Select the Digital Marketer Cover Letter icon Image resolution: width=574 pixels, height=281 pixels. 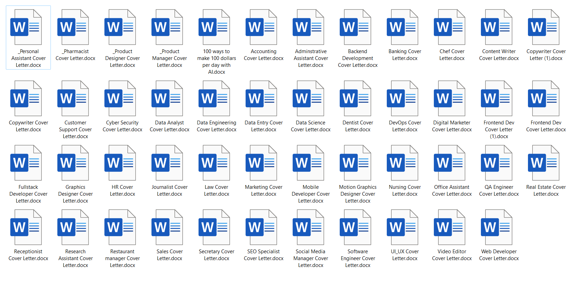[x=450, y=98]
